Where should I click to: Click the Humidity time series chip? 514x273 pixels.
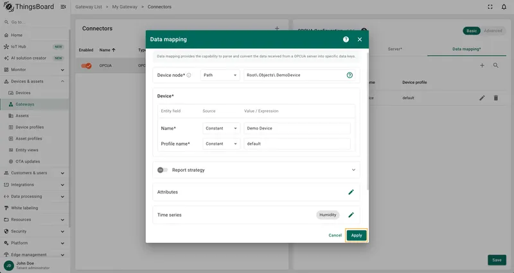tap(328, 215)
